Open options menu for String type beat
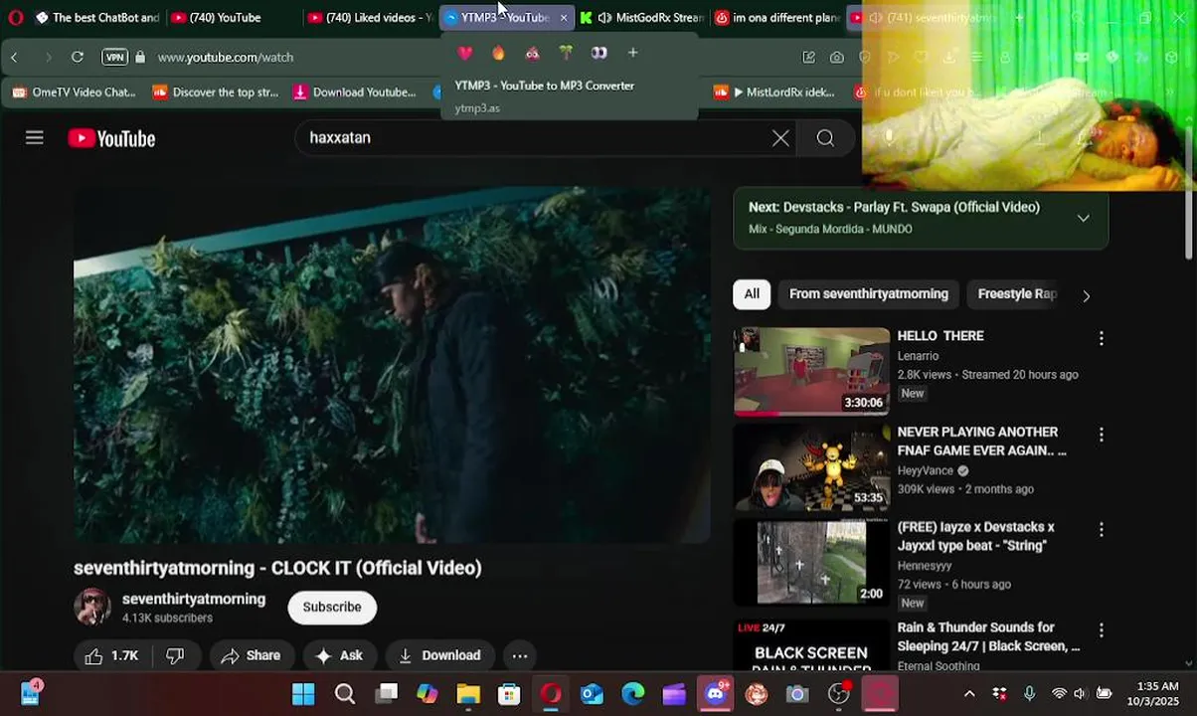 click(x=1101, y=530)
